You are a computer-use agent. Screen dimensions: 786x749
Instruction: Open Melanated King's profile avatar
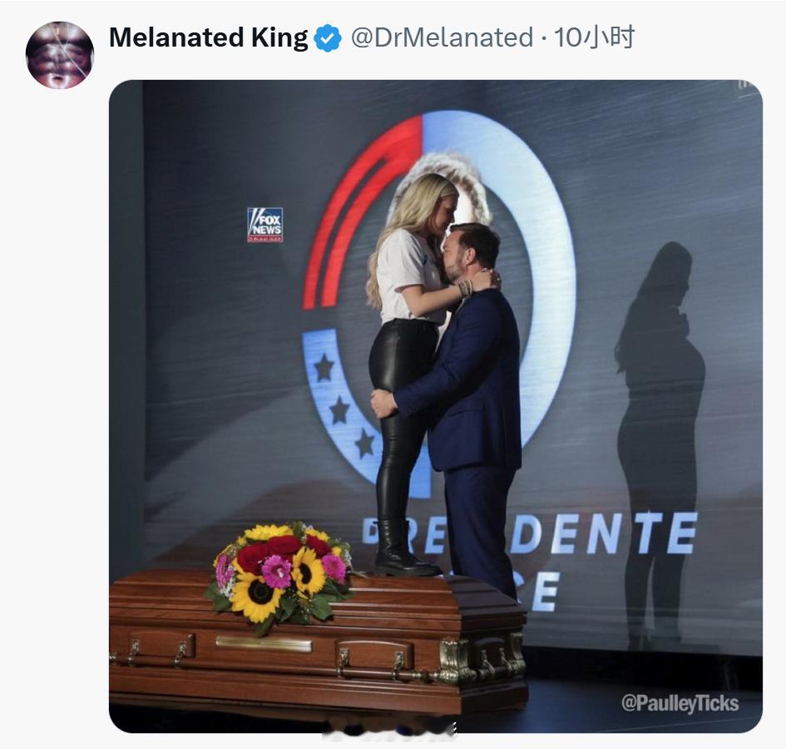click(60, 55)
